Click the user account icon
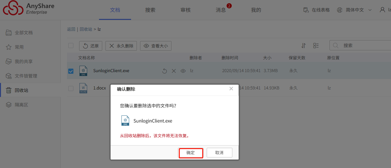Screen dimensions: 391x168 coord(382,10)
